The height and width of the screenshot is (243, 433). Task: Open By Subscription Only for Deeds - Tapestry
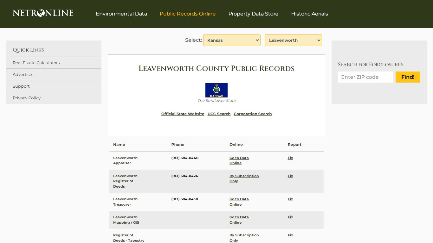244,238
